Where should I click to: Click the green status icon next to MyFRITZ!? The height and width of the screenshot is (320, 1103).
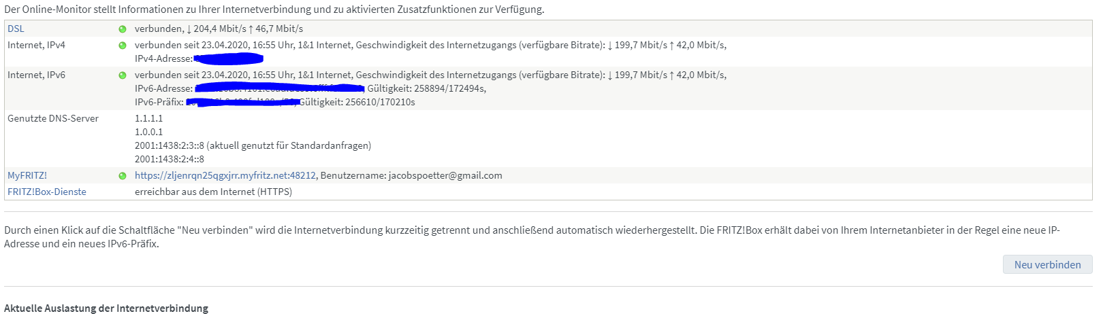123,176
